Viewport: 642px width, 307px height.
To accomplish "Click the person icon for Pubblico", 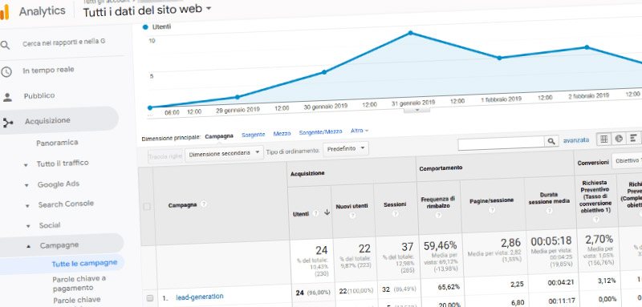I will click(7, 97).
